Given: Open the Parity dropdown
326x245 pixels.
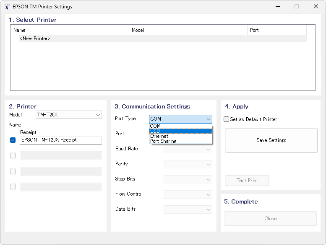Looking at the screenshot, I should pyautogui.click(x=188, y=164).
